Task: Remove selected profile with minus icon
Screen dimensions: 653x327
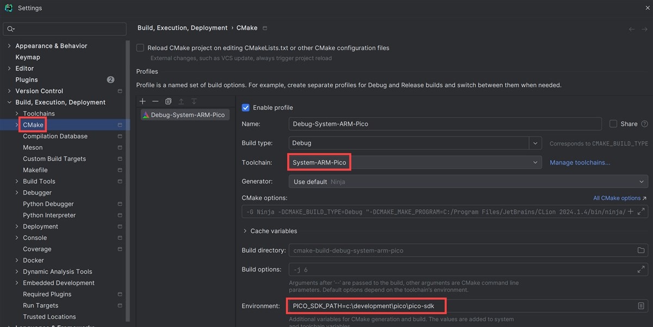Action: [156, 101]
